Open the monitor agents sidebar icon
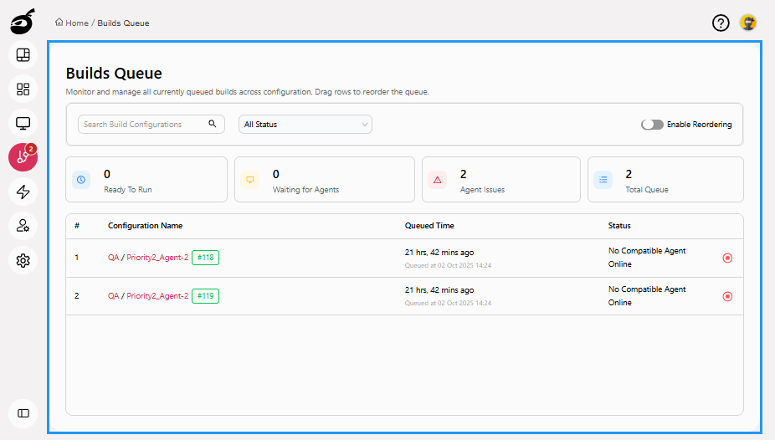 coord(23,124)
